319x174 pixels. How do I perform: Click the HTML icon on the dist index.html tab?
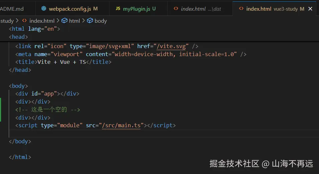[176, 9]
